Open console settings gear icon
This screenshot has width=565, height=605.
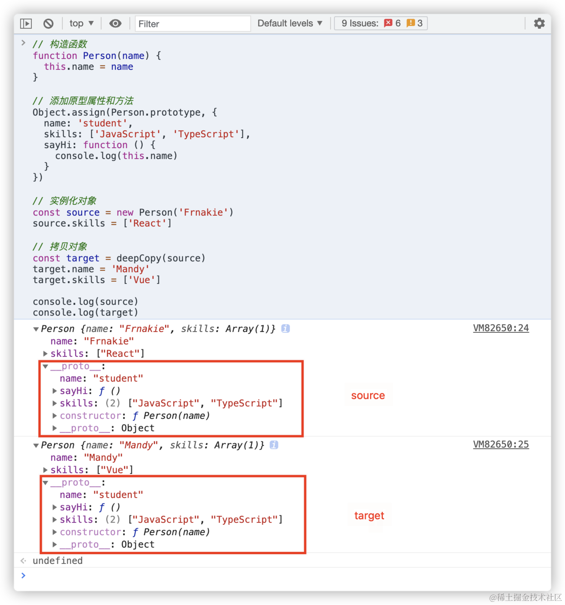[x=539, y=23]
